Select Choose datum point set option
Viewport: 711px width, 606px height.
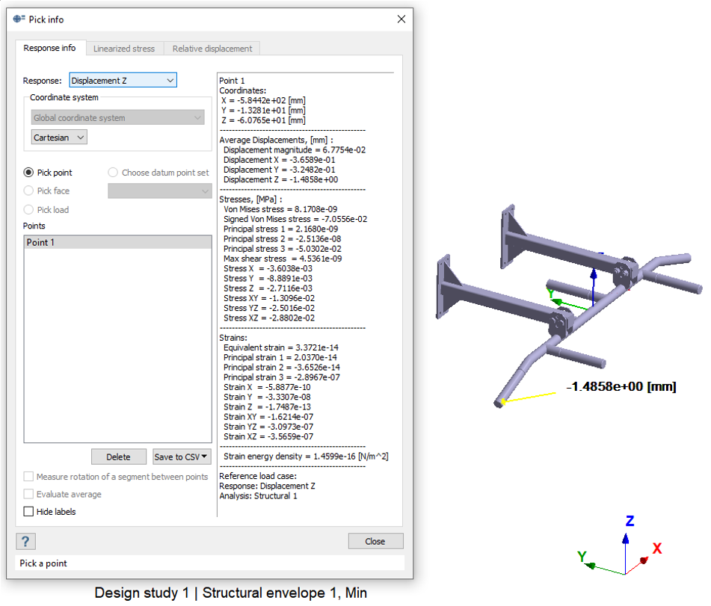pos(114,173)
